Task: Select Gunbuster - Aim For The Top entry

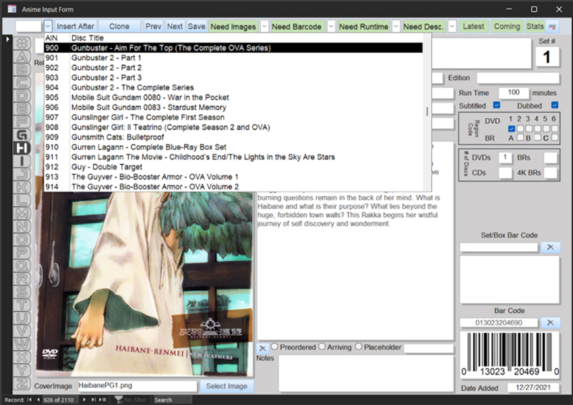Action: [233, 48]
